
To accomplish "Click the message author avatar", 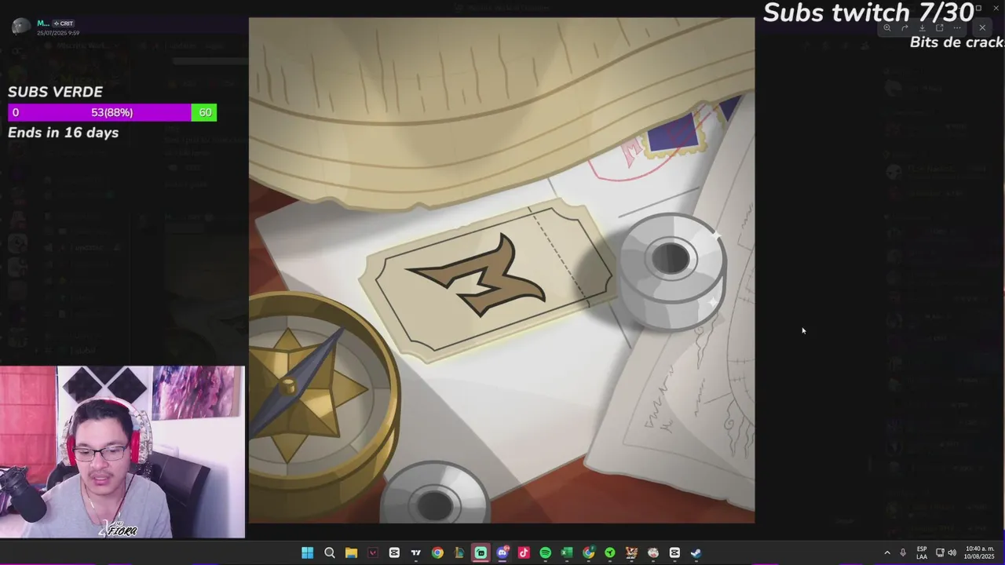I will click(21, 27).
